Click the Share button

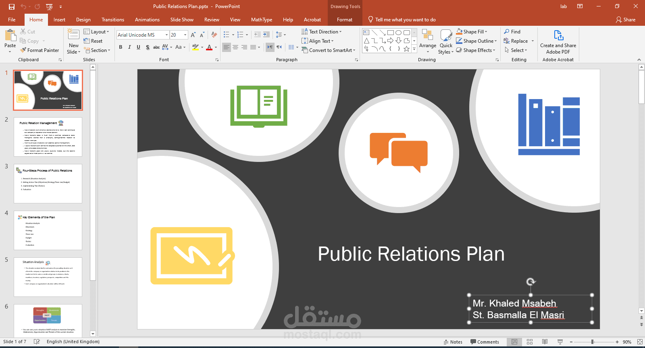[x=625, y=20]
